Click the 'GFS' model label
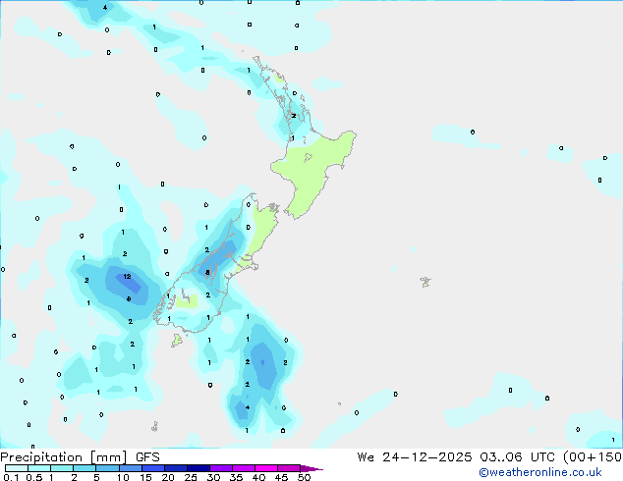The image size is (623, 481). pyautogui.click(x=147, y=457)
